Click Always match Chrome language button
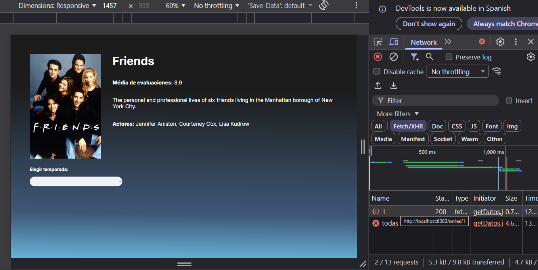This screenshot has height=270, width=538. [x=502, y=24]
